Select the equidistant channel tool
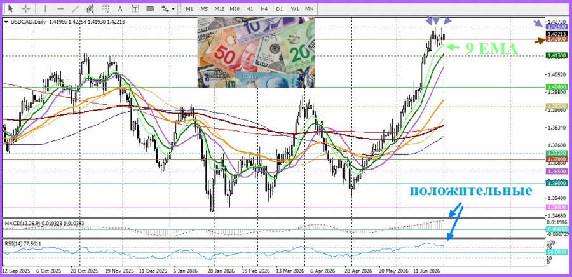The image size is (572, 277). point(90,8)
